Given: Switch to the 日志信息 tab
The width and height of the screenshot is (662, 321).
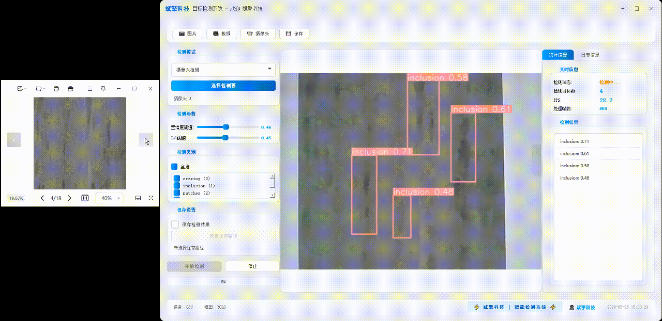Looking at the screenshot, I should tap(590, 55).
